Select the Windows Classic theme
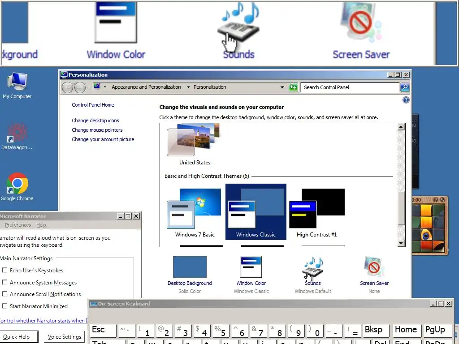459x344 pixels. (x=256, y=212)
